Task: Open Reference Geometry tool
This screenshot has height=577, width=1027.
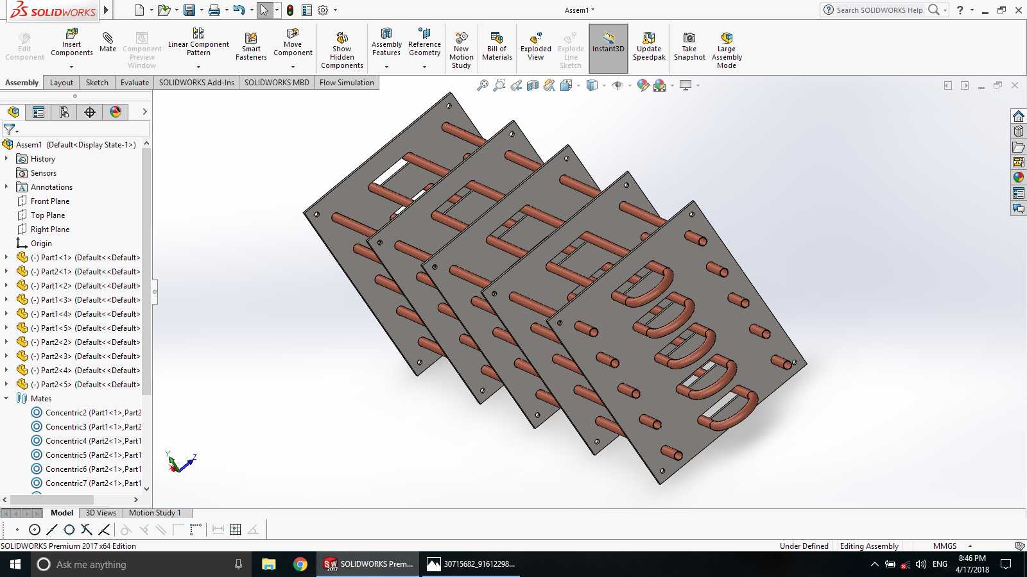Action: click(424, 42)
